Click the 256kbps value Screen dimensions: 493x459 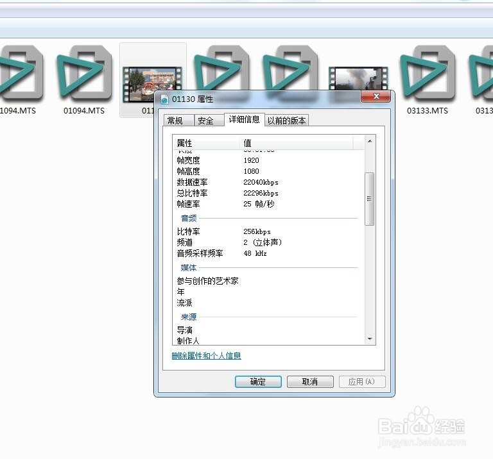click(257, 231)
